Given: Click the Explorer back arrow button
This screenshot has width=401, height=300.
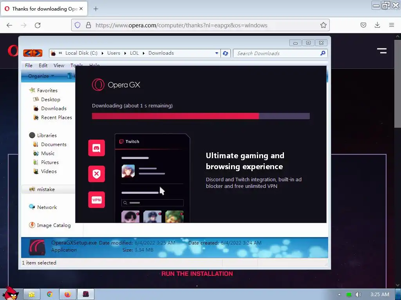Looking at the screenshot, I should coord(28,53).
